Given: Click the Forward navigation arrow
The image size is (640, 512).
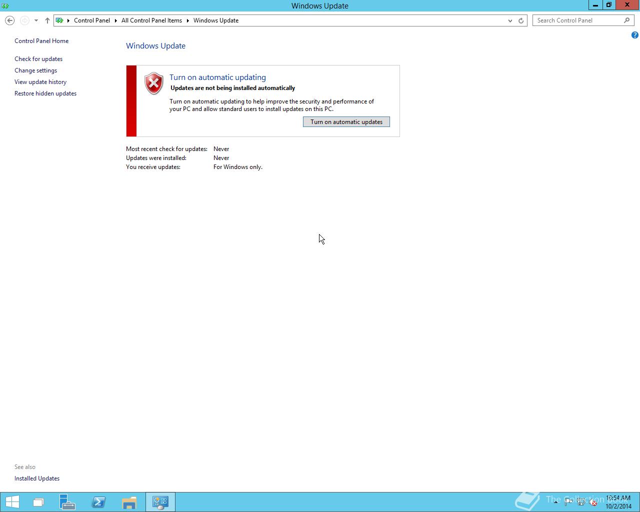Looking at the screenshot, I should [24, 20].
